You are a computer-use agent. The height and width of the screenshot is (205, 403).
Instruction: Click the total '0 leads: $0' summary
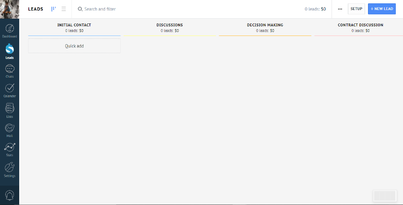[315, 9]
